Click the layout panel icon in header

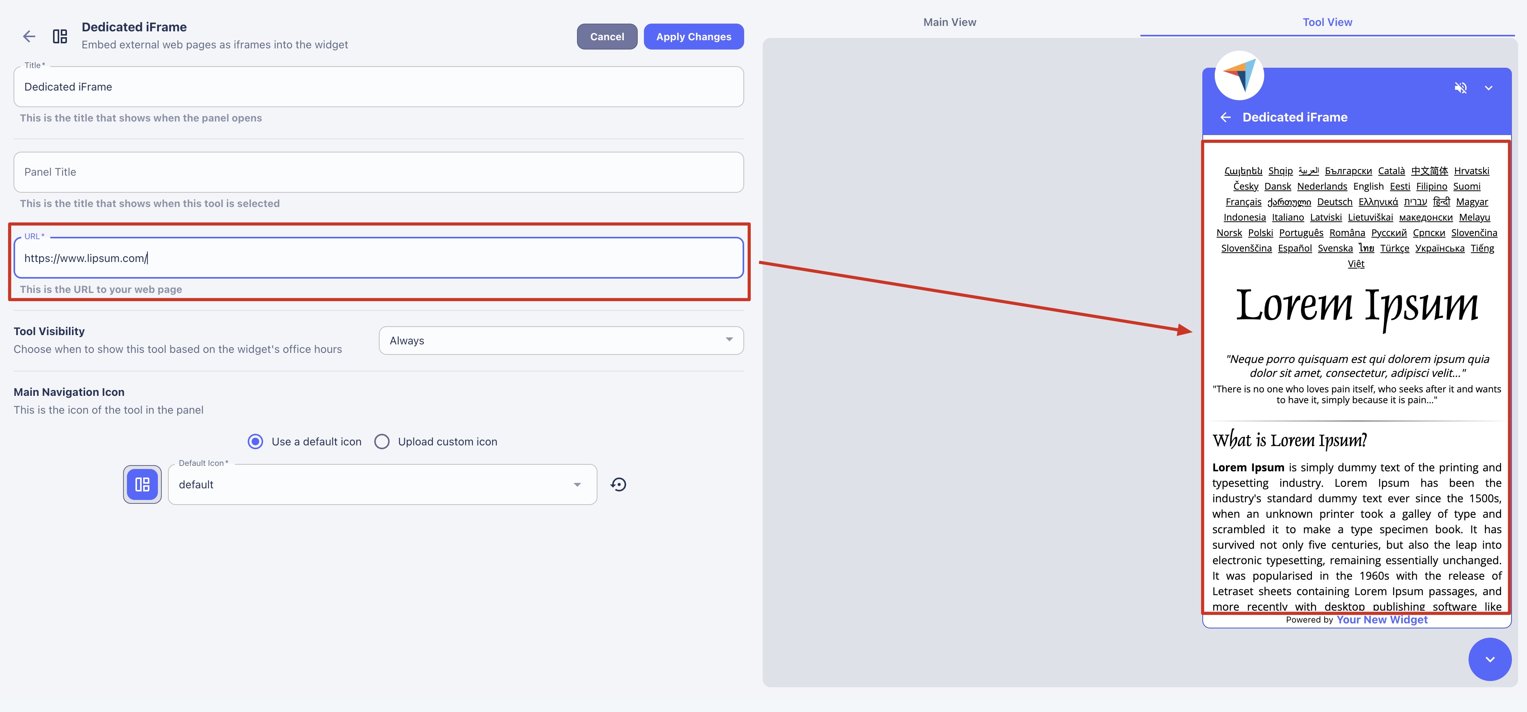(x=60, y=36)
